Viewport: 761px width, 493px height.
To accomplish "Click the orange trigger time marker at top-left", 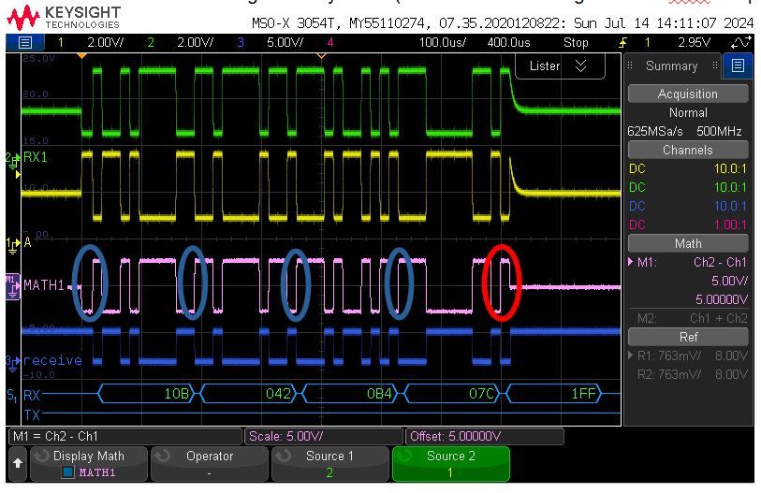I will click(82, 56).
